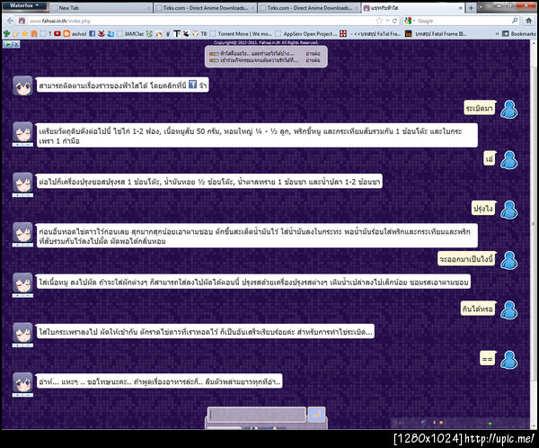Open the Blogger bookmark icon
539x448 pixels.
coord(66,33)
